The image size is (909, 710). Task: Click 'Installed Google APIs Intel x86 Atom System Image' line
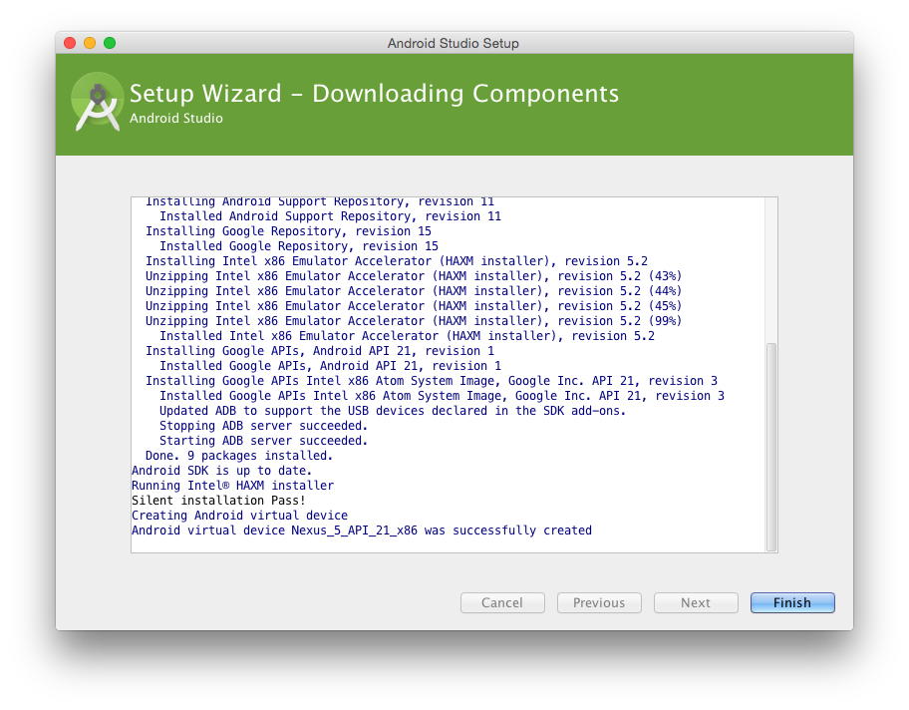pos(442,396)
